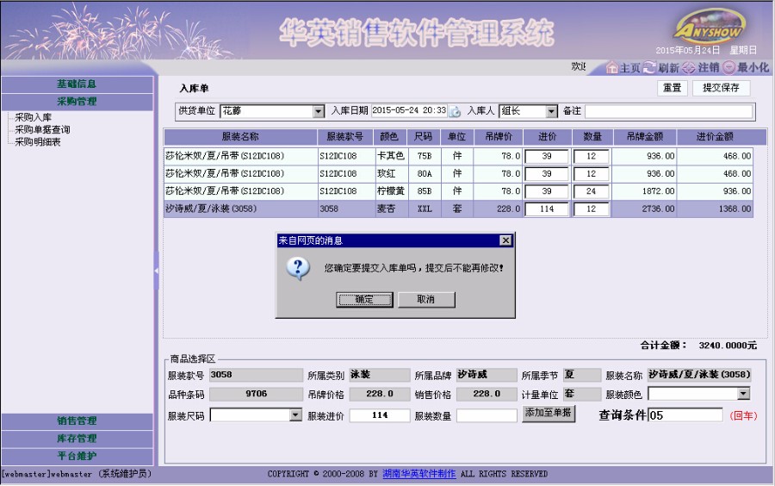
Task: Confirm submission with 确定 button
Action: pyautogui.click(x=365, y=299)
